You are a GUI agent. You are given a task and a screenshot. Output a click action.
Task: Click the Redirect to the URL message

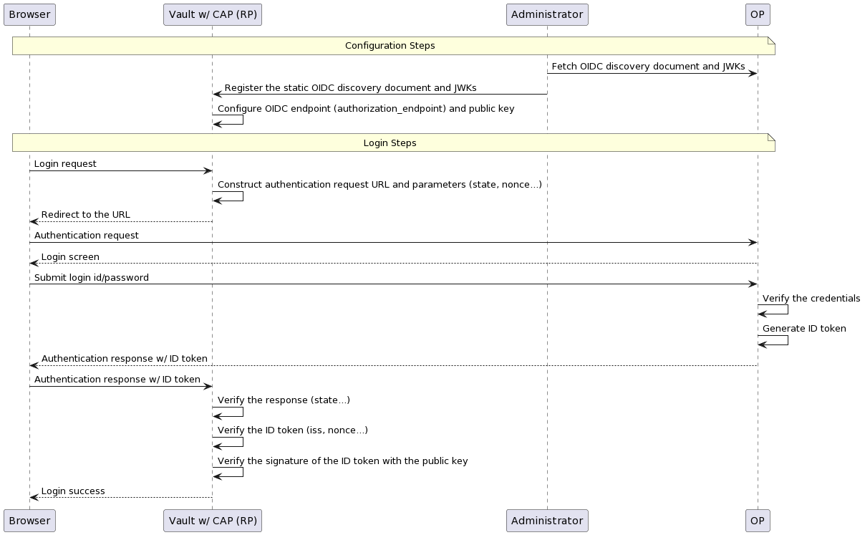pos(85,215)
